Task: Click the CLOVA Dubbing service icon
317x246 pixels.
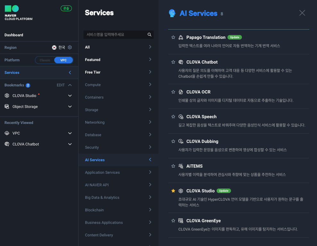Action: click(x=181, y=141)
